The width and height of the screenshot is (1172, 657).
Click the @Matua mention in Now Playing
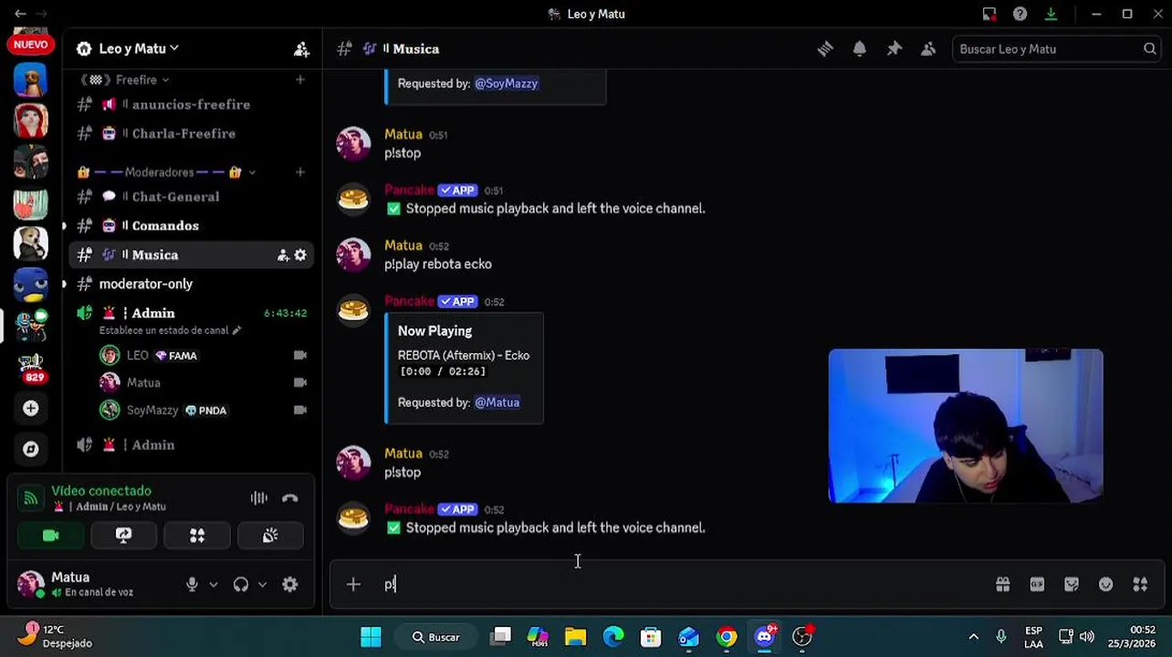pos(497,402)
